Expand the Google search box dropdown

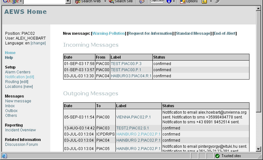point(68,2)
